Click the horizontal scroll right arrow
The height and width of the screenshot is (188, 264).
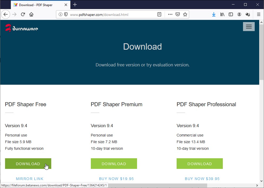(x=257, y=185)
